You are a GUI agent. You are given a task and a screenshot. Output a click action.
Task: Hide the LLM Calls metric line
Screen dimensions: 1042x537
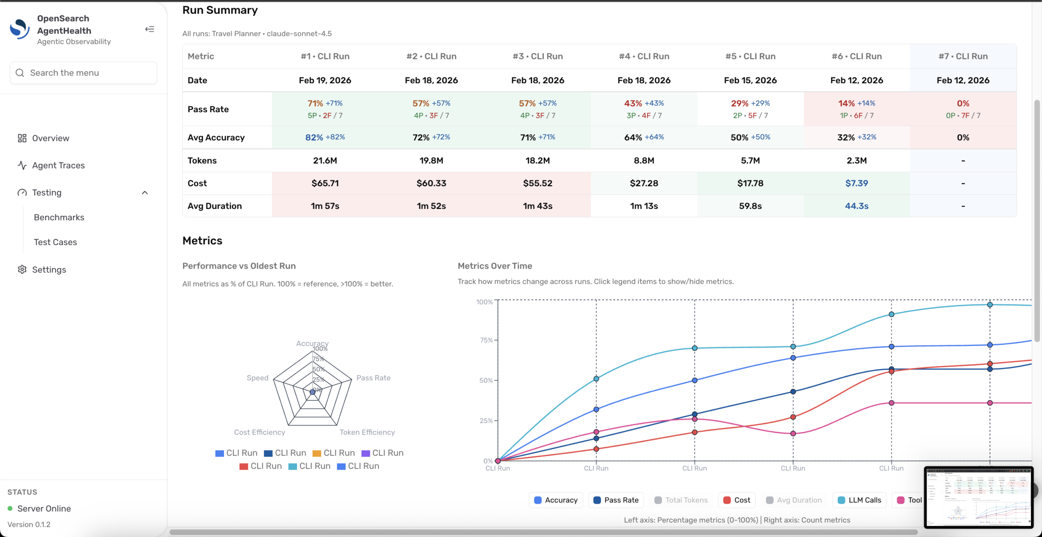tap(859, 500)
